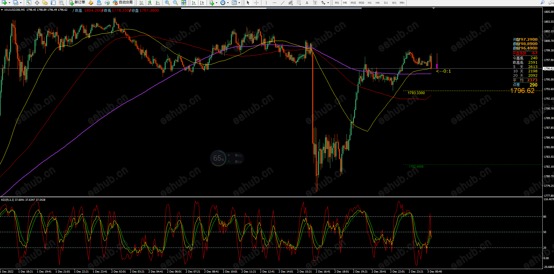This screenshot has height=274, width=554.
Task: Expand the templates dropdown arrow
Action: click(239, 3)
